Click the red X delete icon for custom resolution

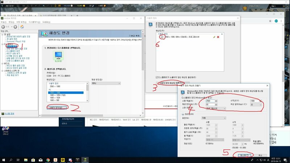tap(218, 37)
